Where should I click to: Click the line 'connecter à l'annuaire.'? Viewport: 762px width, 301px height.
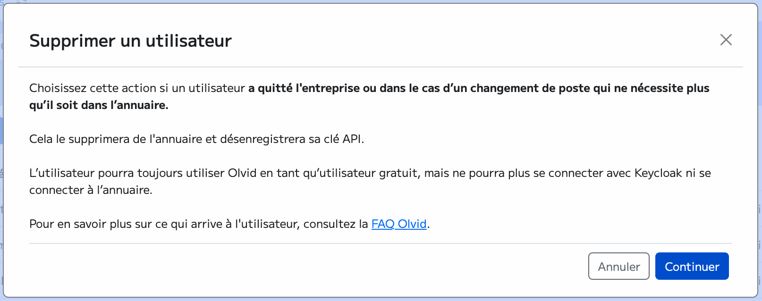point(91,190)
